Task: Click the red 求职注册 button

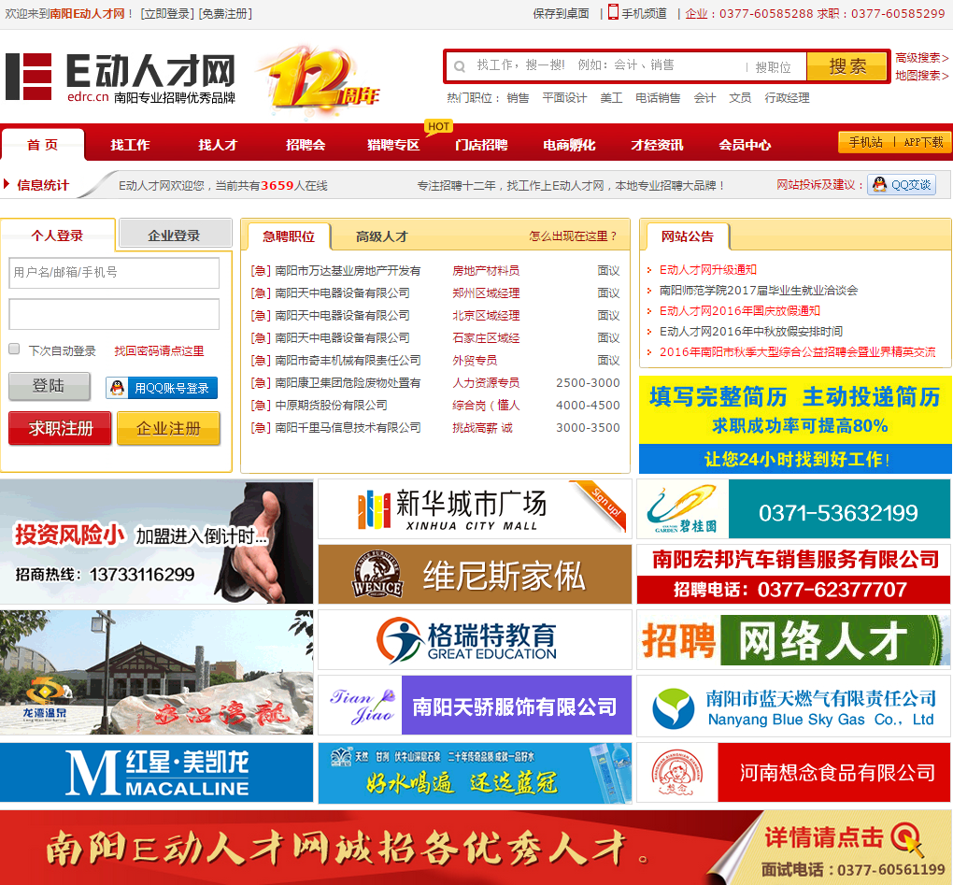Action: pos(60,428)
